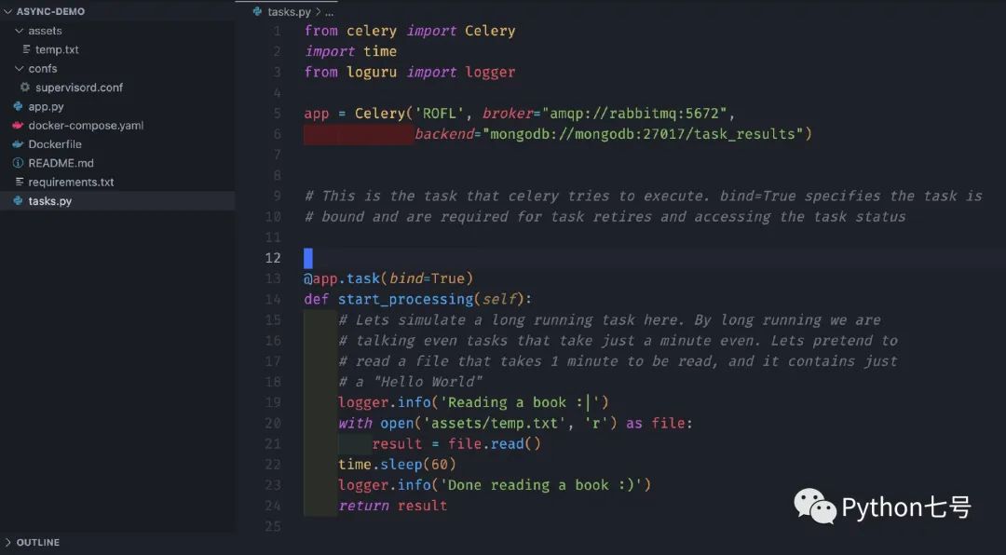Viewport: 1006px width, 555px height.
Task: Click the 'Hello World' comment on line 18
Action: click(410, 382)
